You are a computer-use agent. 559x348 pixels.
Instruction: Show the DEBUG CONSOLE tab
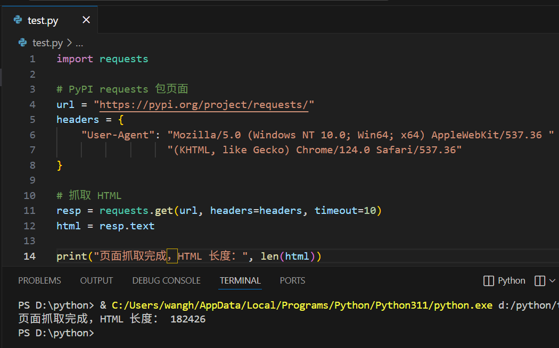(166, 280)
